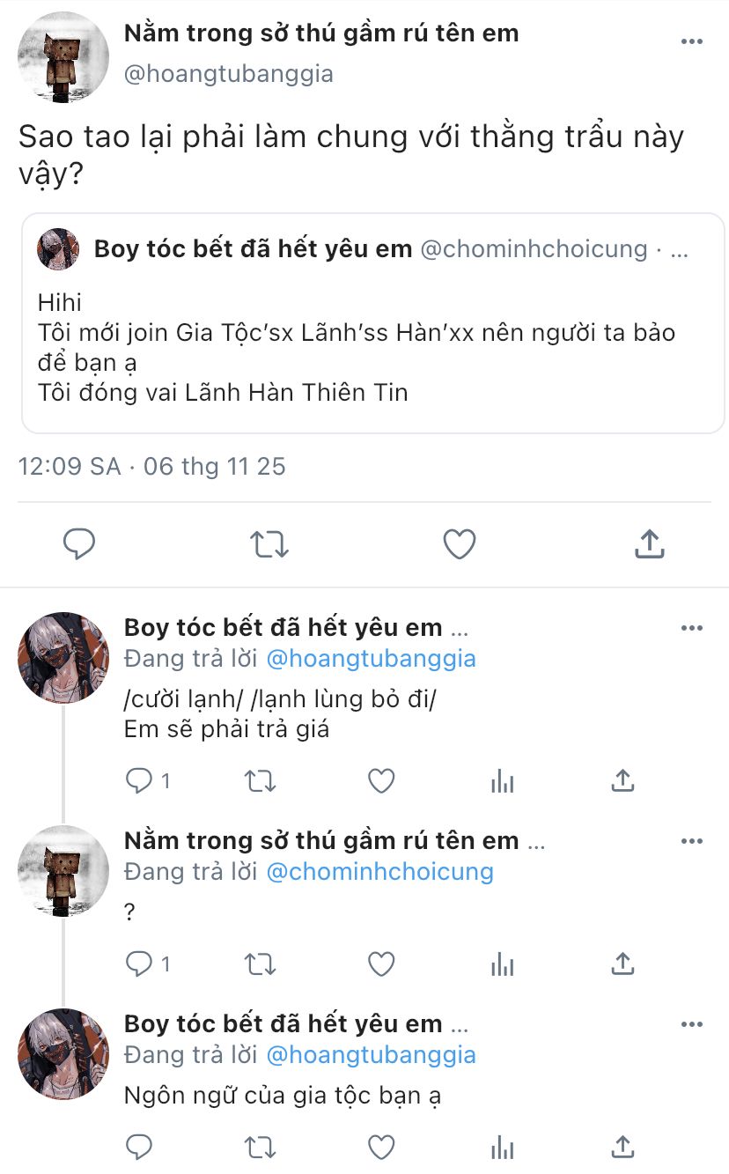Like the "Em sẽ phải trả giá" reply
The width and height of the screenshot is (729, 1174).
pyautogui.click(x=380, y=780)
